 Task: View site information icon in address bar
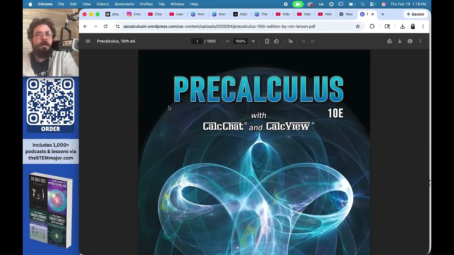tap(118, 26)
